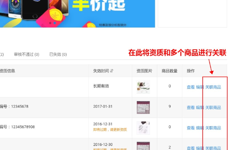230x150 pixels.
Task: Click the 操作 column header
Action: pos(191,71)
